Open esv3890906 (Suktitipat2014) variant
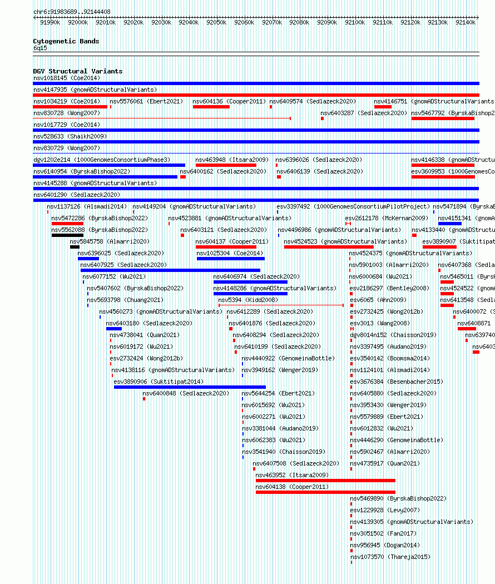 (x=159, y=382)
